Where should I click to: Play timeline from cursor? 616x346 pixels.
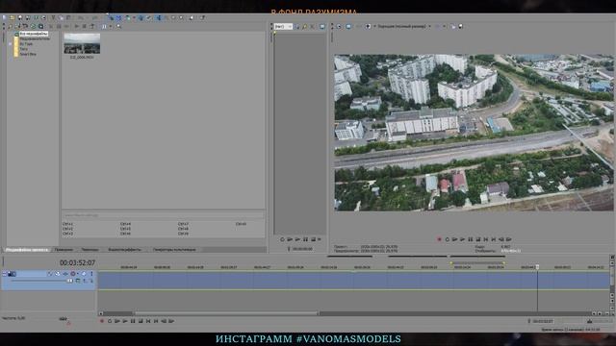125,321
